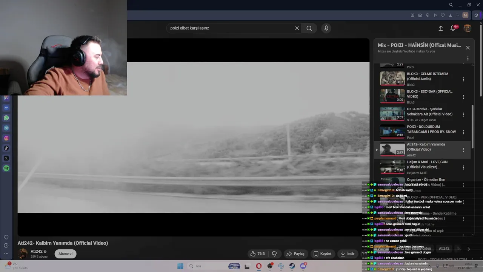Open the taskbar weather widget
This screenshot has width=483, height=272.
[17, 266]
